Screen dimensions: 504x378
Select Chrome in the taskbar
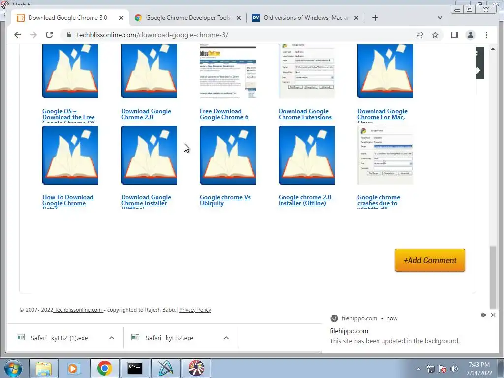[104, 368]
